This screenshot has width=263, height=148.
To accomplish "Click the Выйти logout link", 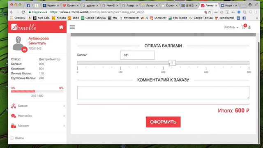I will 17,138.
